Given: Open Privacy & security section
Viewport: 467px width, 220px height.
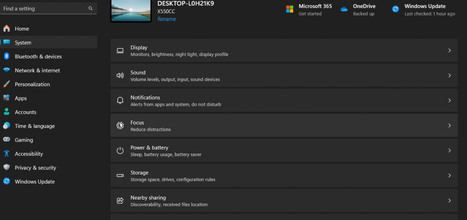Looking at the screenshot, I should [x=48, y=168].
